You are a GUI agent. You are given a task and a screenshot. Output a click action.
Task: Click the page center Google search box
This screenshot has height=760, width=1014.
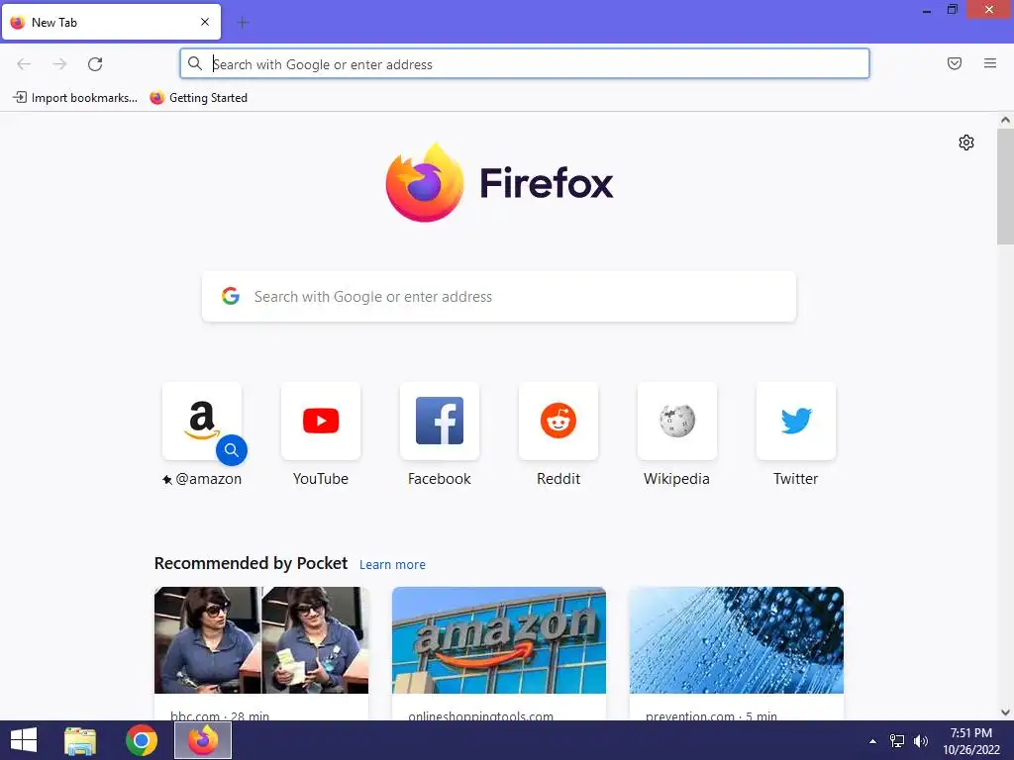pyautogui.click(x=499, y=297)
